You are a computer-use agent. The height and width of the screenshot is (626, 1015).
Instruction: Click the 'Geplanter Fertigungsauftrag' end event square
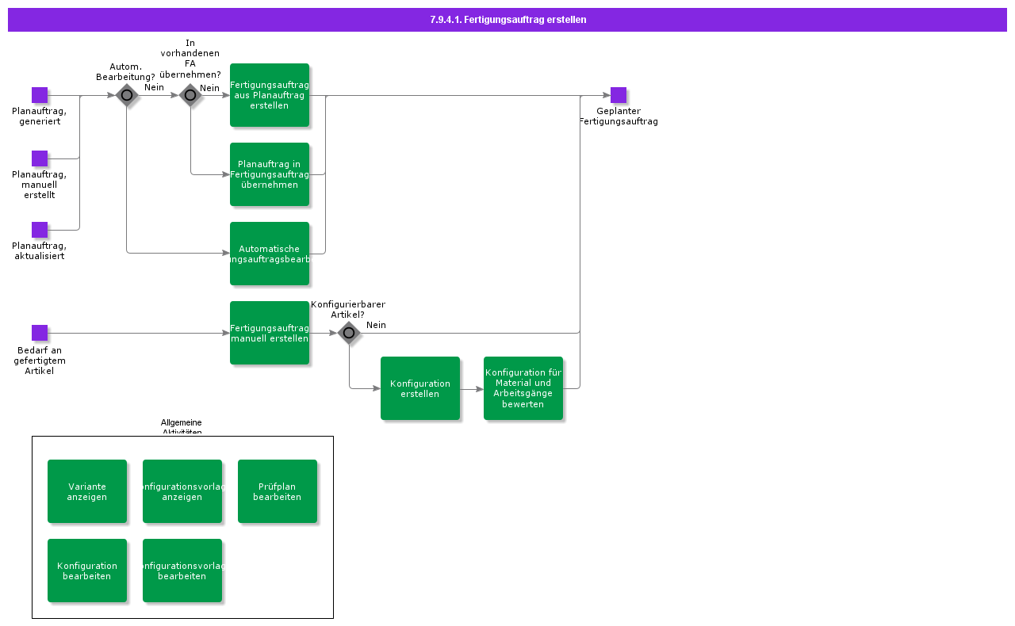619,95
